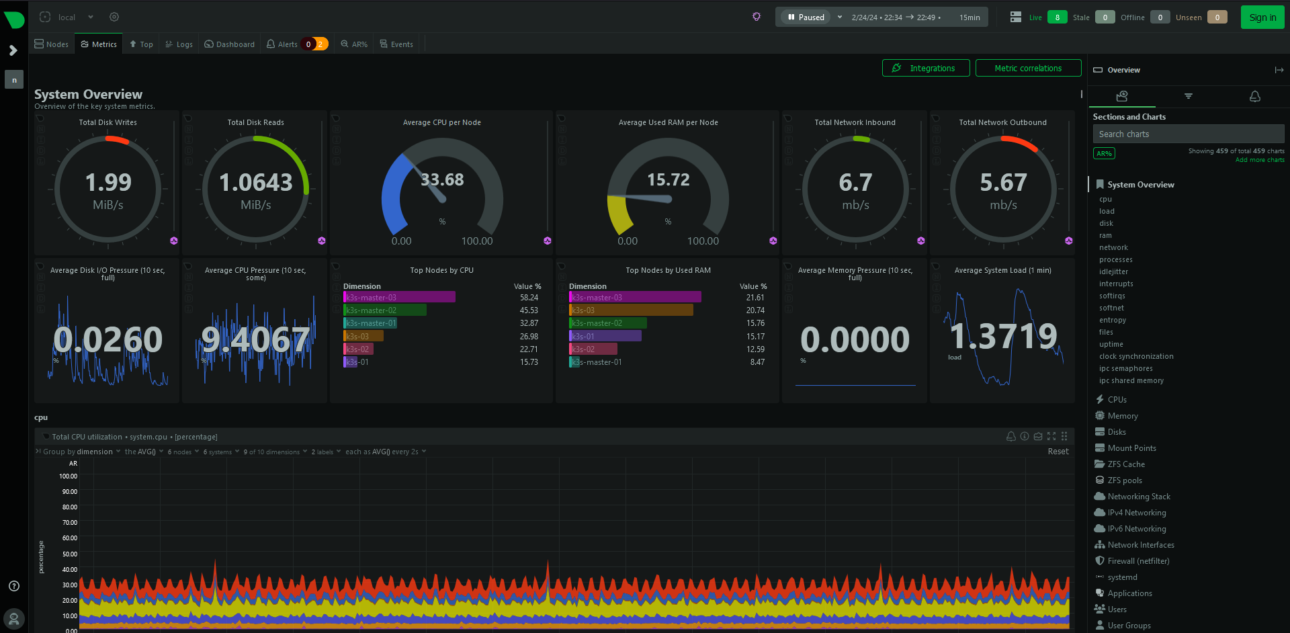Click info icon on CPU chart
Screen dimensions: 1290x633
[1025, 436]
